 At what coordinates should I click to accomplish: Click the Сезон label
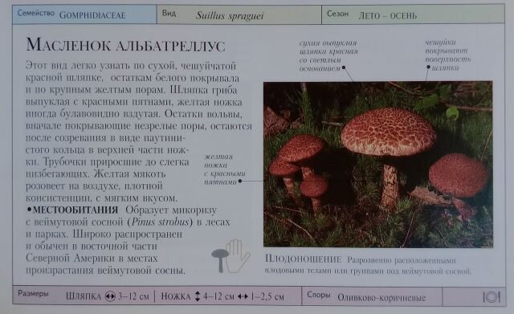point(337,14)
